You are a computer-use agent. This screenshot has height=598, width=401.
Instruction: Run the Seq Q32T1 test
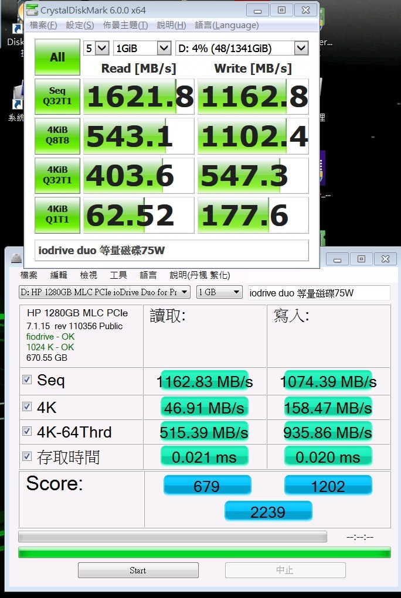(x=57, y=97)
